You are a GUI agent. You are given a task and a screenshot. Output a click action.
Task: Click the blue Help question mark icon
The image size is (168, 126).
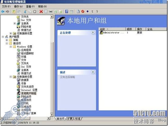(x=67, y=11)
